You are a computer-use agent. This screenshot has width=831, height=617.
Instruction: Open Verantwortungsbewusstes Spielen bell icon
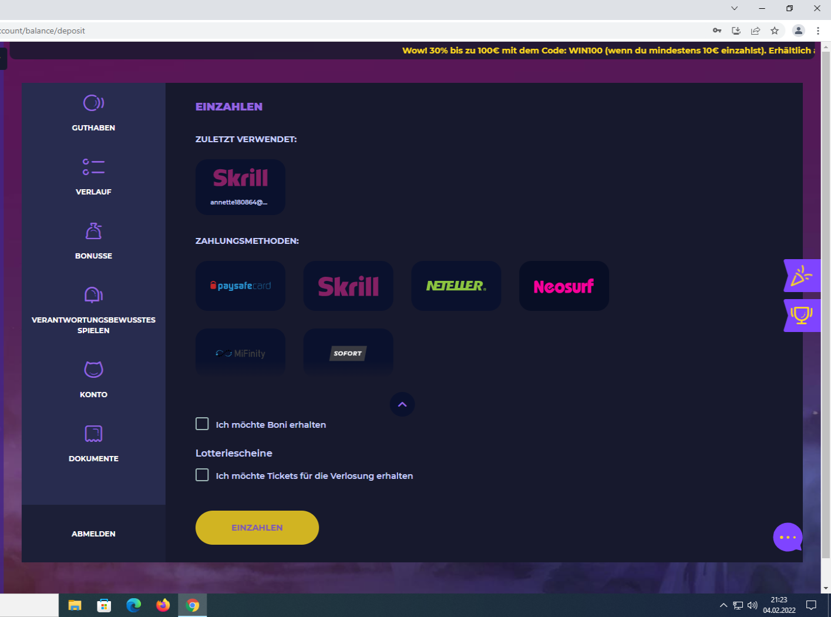pos(93,294)
